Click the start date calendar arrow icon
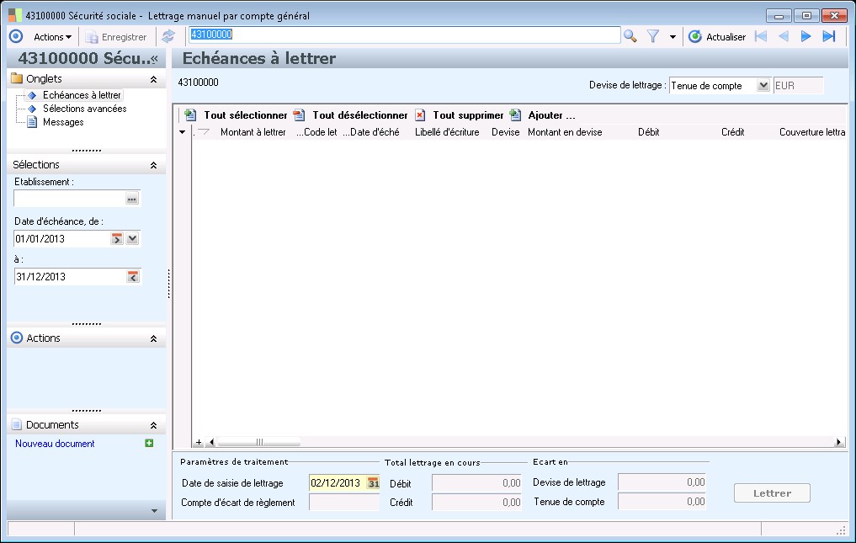The width and height of the screenshot is (856, 543). tap(117, 239)
